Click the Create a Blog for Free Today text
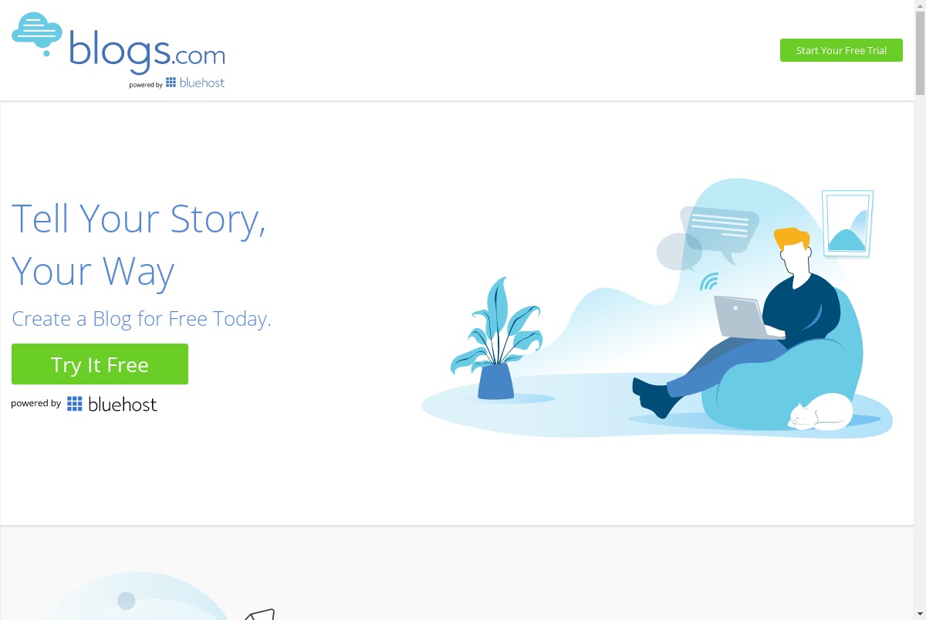This screenshot has width=926, height=620. (x=141, y=319)
